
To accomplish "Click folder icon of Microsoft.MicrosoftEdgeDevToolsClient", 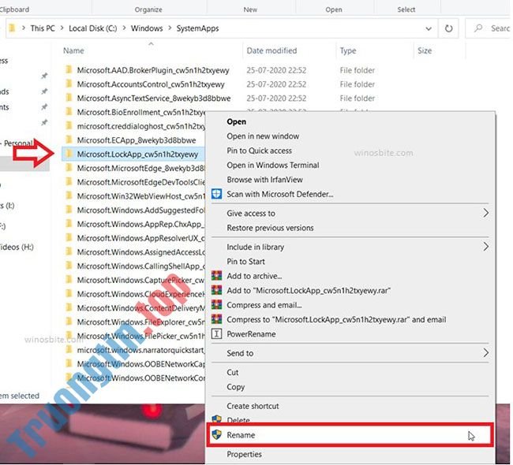I will click(x=69, y=182).
